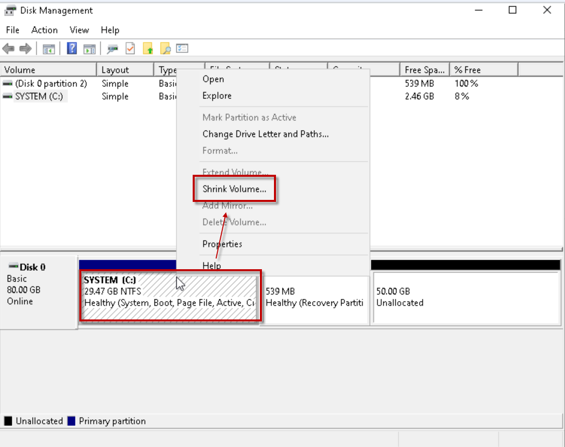
Task: Click the Forward arrow toolbar icon
Action: click(x=25, y=49)
